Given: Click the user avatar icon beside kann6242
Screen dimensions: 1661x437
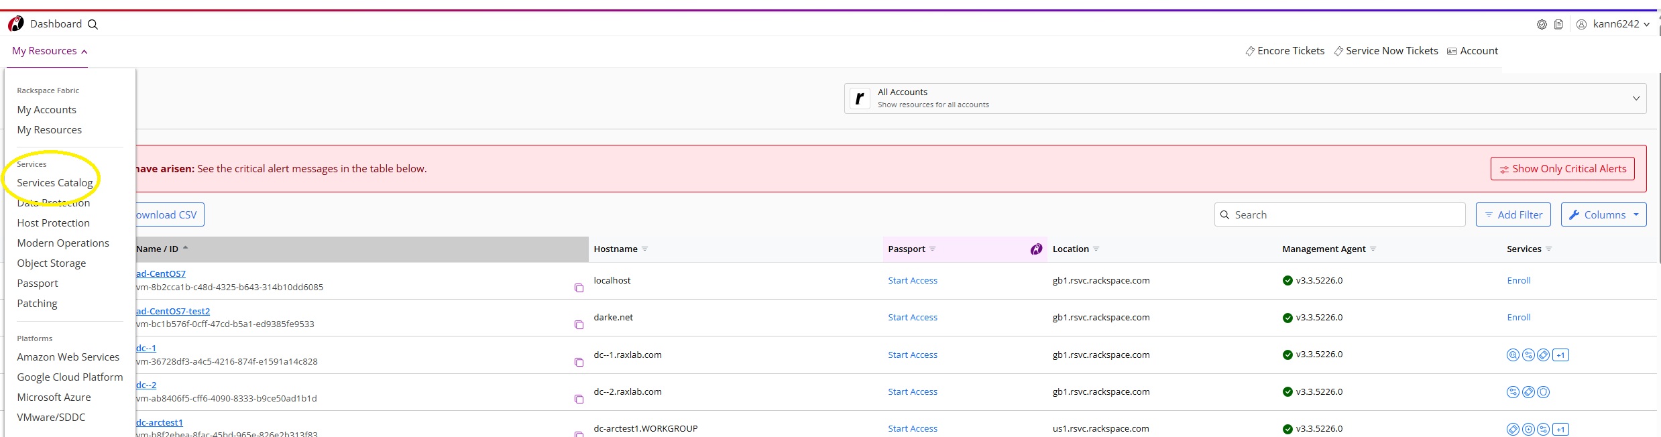Looking at the screenshot, I should tap(1581, 24).
